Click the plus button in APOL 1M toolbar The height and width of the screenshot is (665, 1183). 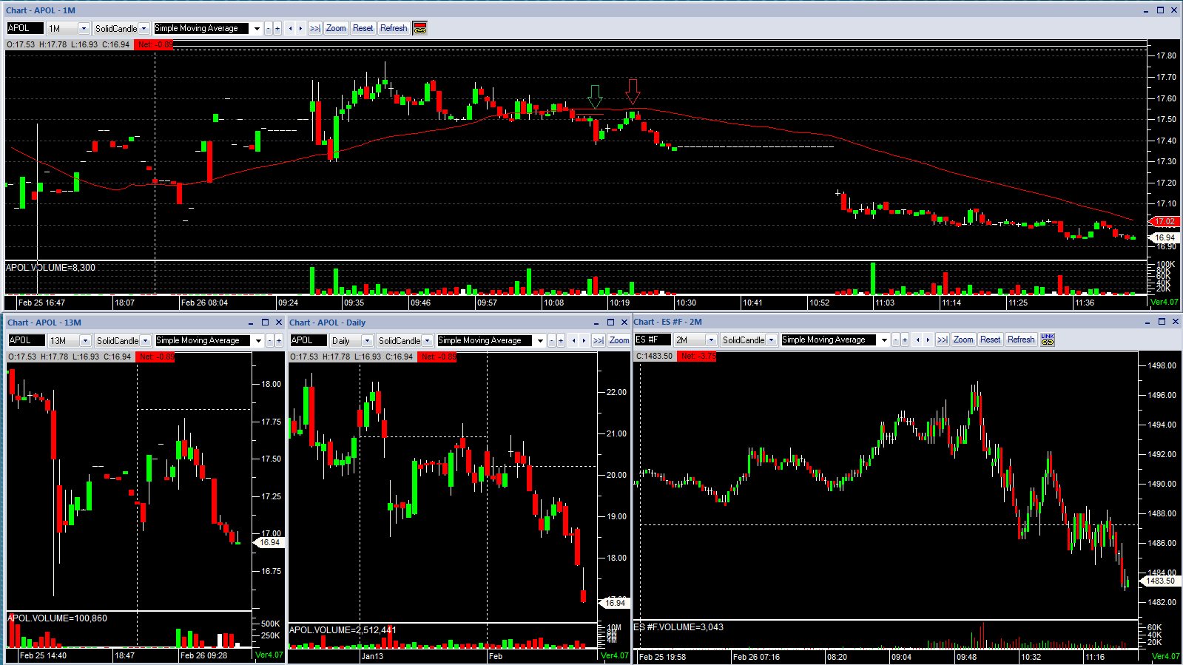[277, 28]
